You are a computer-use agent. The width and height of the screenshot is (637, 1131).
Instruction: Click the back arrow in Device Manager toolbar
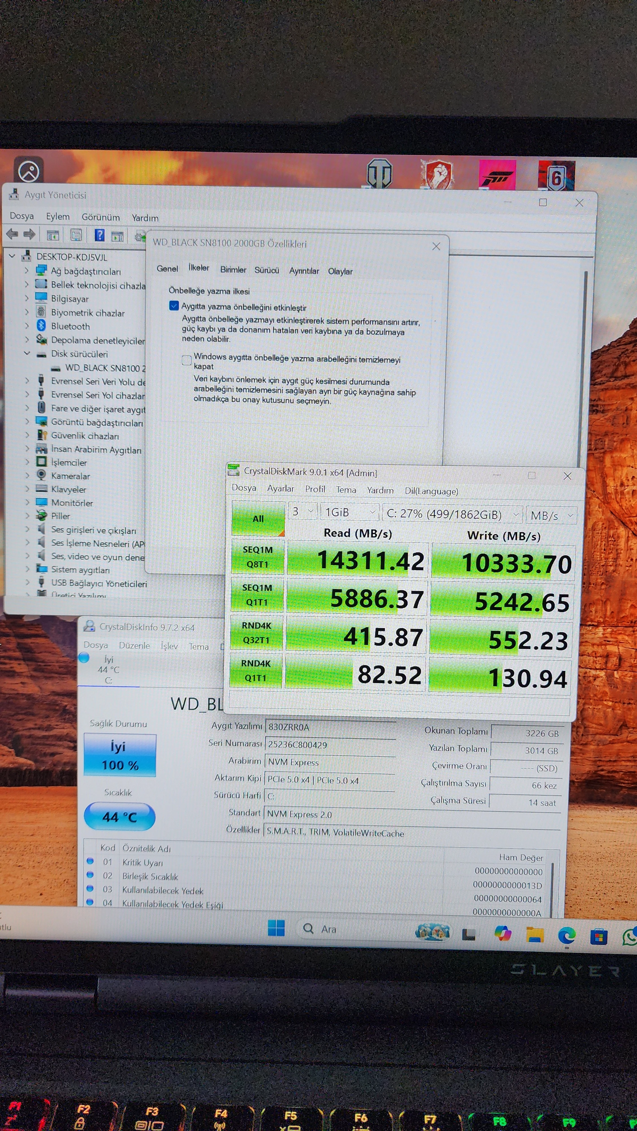pos(12,234)
